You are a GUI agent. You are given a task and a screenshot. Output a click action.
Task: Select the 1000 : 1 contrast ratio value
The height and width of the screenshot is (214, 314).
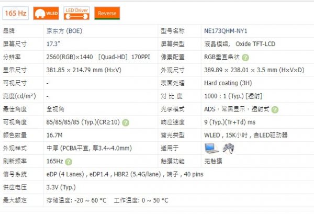[233, 96]
